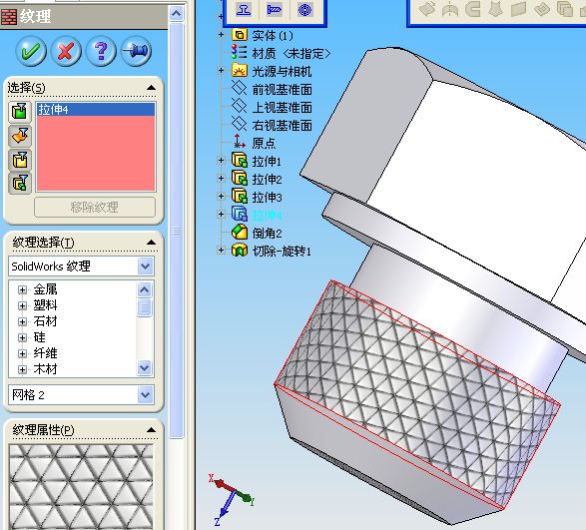Click the 拉伸1 extrude feature icon
Viewport: 586px width, 530px height.
(x=240, y=161)
